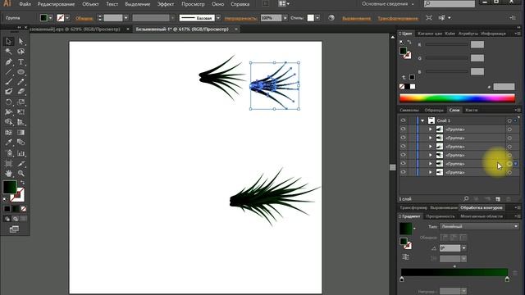This screenshot has width=525, height=295.
Task: Click the canvas vertical scrollbar thumb
Action: 393,167
